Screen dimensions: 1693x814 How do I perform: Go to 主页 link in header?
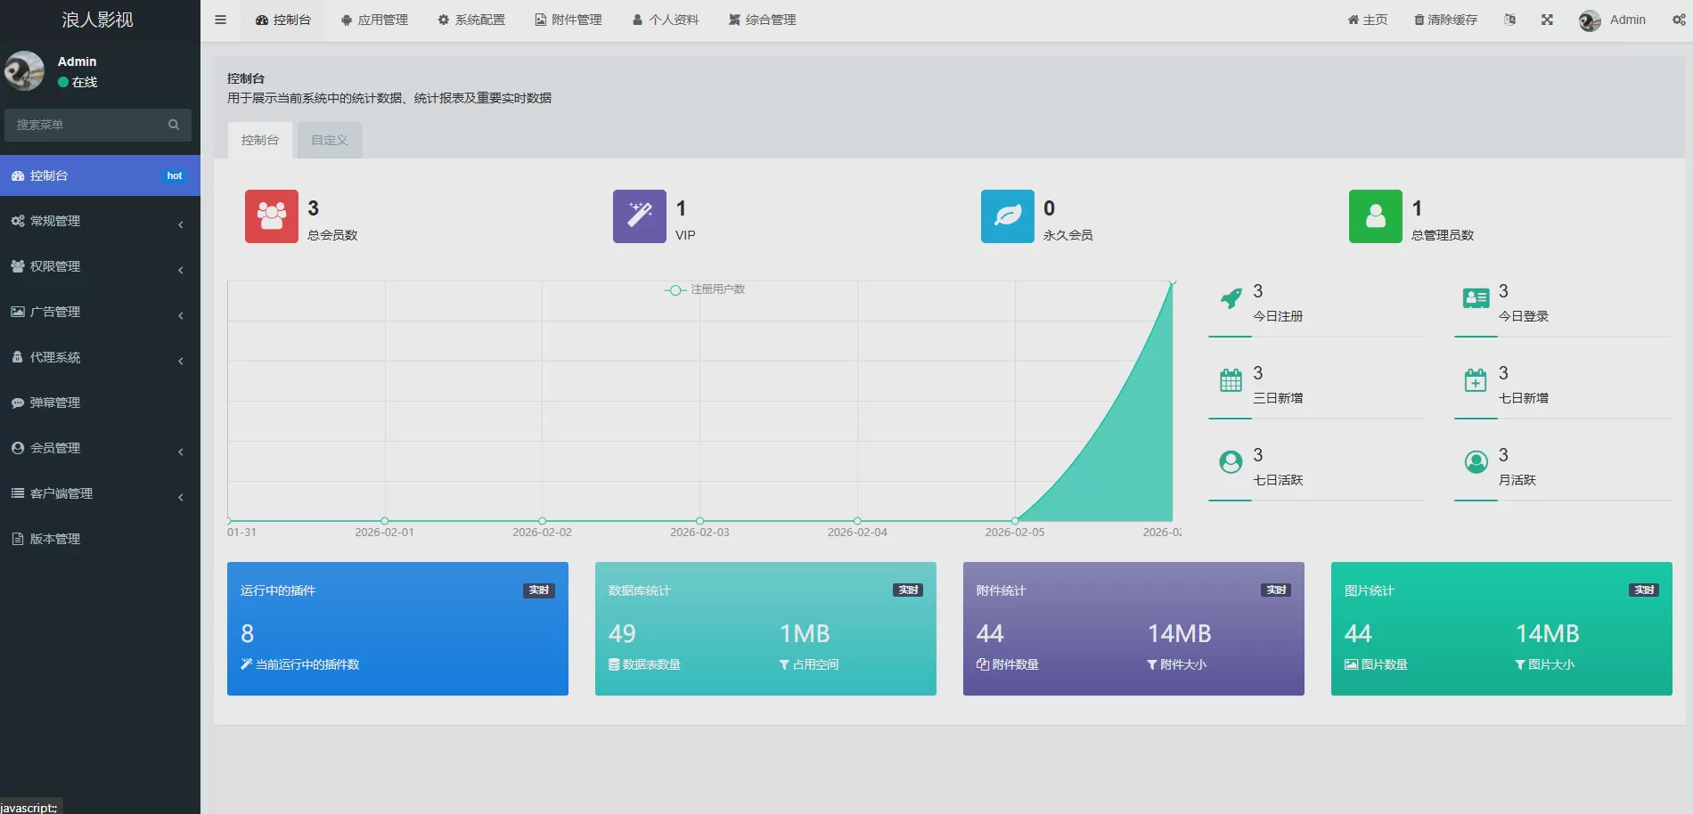[1368, 20]
